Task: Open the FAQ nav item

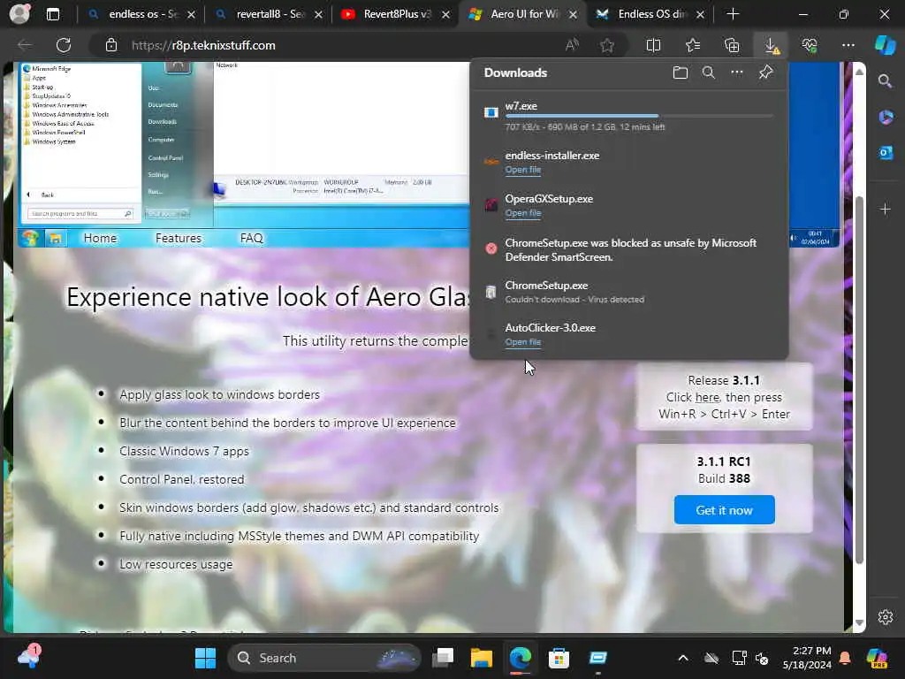Action: pyautogui.click(x=251, y=238)
